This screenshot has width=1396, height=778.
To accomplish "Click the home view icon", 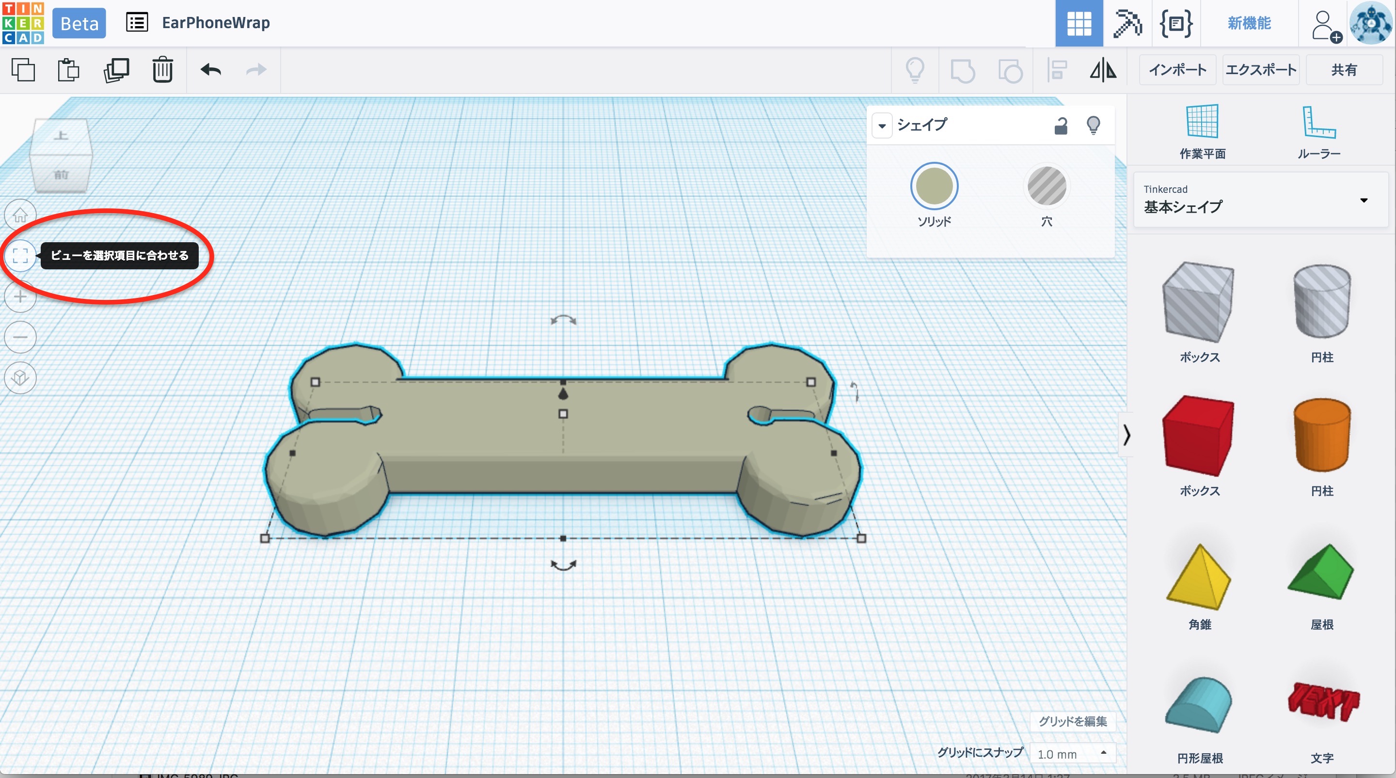I will [20, 215].
